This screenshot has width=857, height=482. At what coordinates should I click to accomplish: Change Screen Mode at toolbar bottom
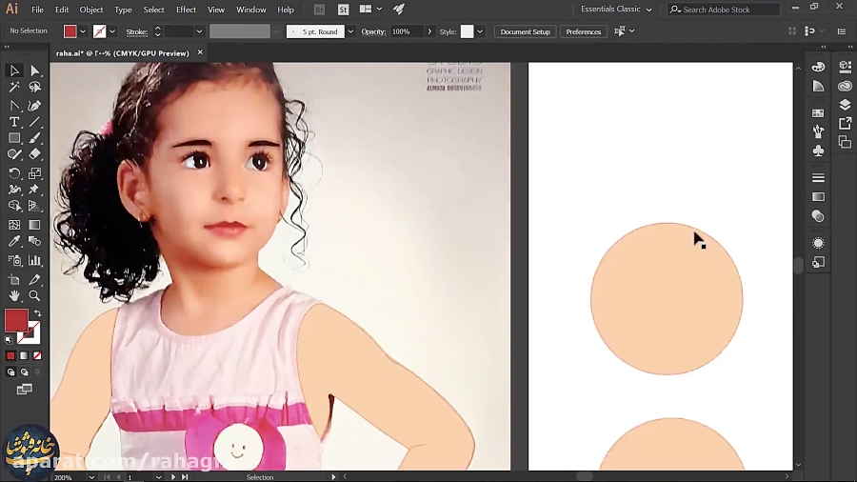click(x=24, y=389)
